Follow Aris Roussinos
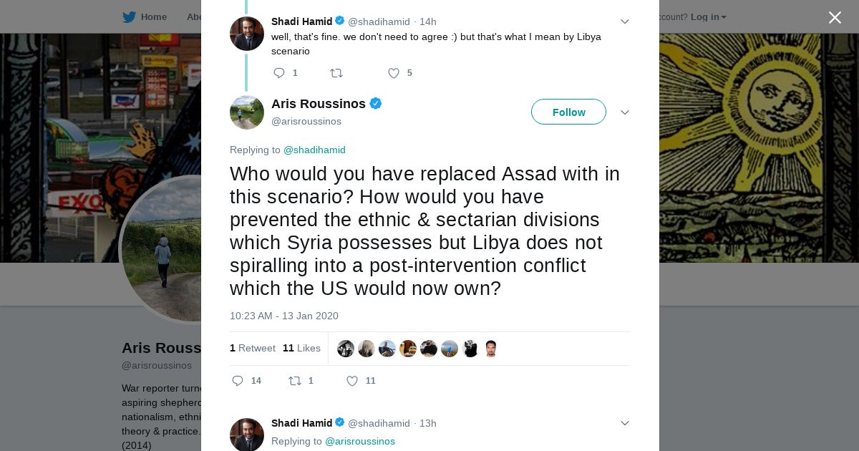This screenshot has height=451, width=859. click(x=568, y=112)
